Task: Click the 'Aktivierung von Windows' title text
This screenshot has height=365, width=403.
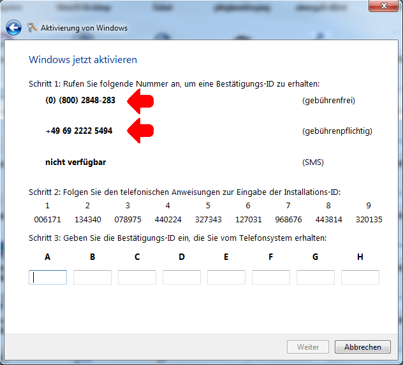Action: (84, 28)
